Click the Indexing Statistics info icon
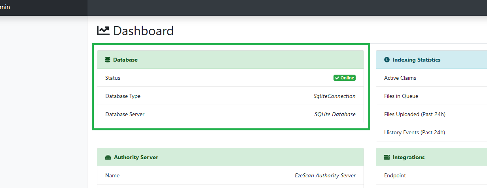Screen dimensions: 487x188 [x=387, y=60]
